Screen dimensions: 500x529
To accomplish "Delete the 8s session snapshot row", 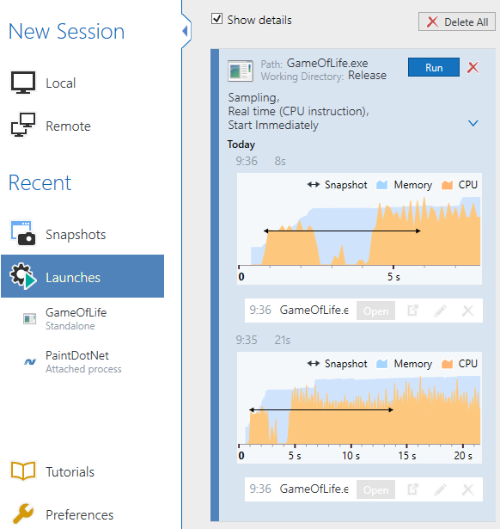I will tap(468, 311).
